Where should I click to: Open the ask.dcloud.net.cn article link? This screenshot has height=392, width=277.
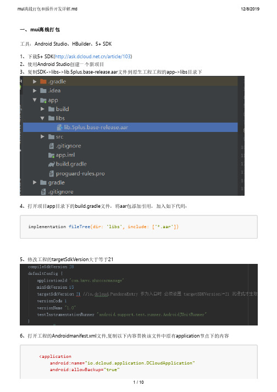point(93,57)
